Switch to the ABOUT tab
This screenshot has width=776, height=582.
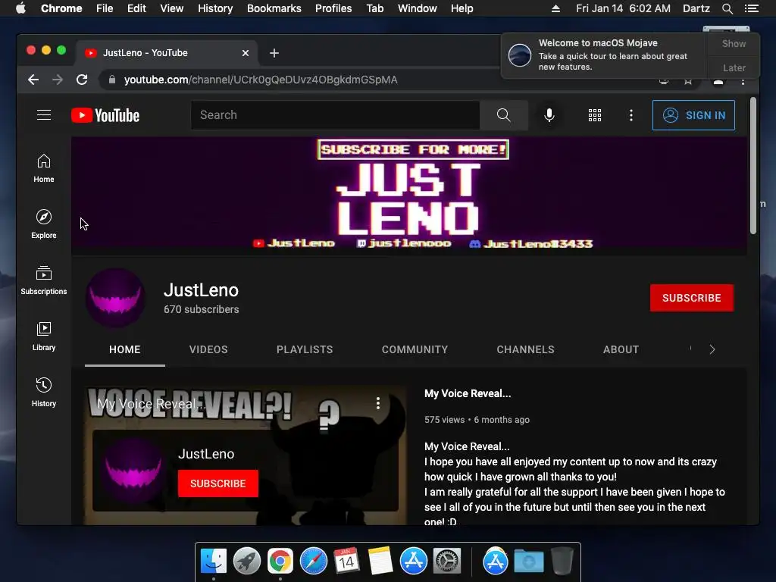pos(621,349)
